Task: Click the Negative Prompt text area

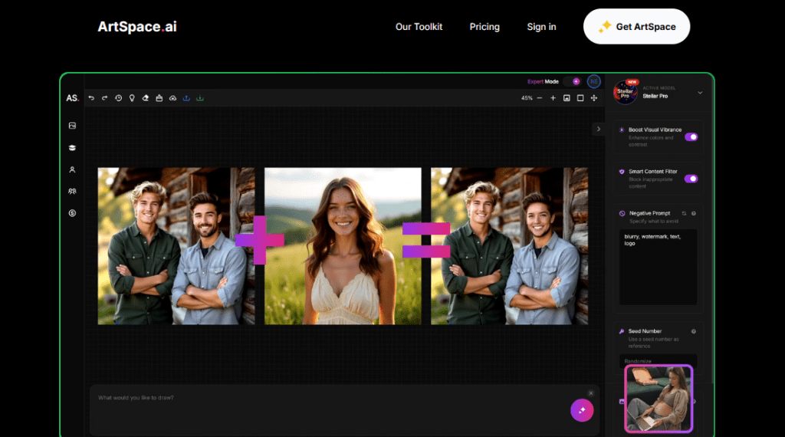Action: coord(659,267)
